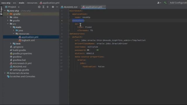Click application.yml in the breadcrumb bar
Image resolution: width=187 pixels, height=105 pixels.
(50, 3)
